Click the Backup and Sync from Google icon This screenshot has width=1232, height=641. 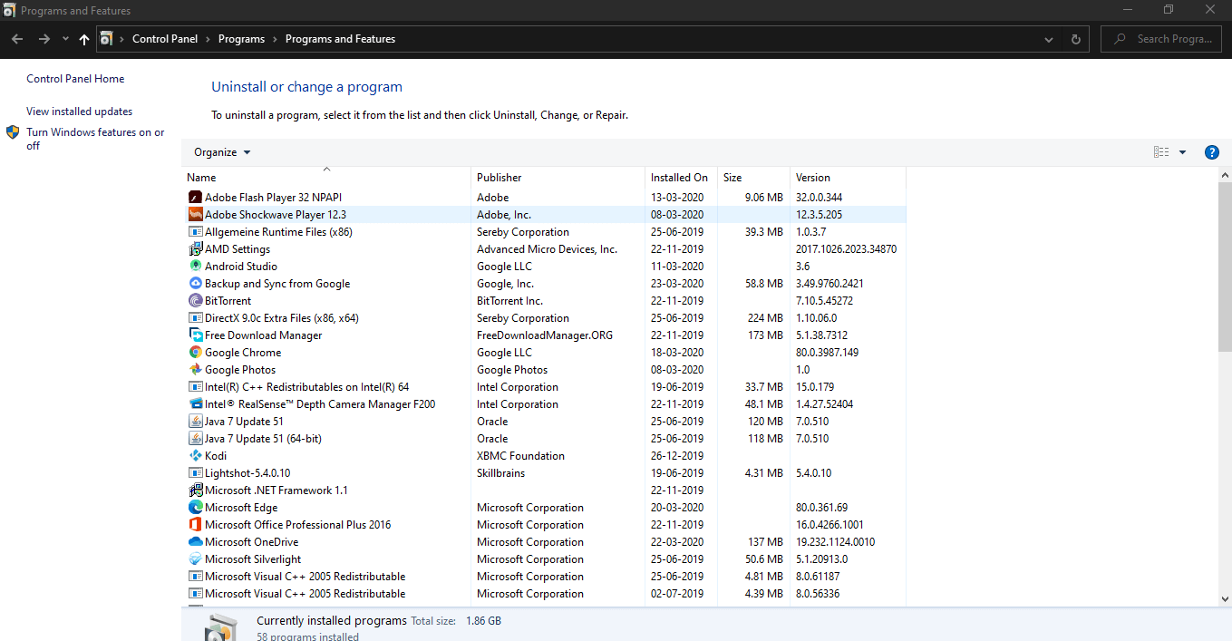[195, 284]
